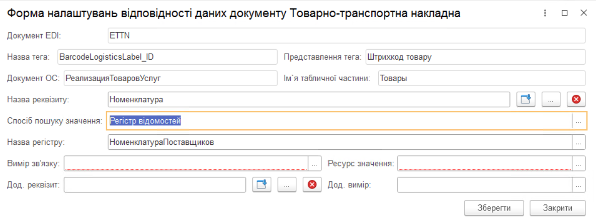The image size is (596, 218).
Task: Open Вимір зв'язку selection list
Action: point(314,163)
